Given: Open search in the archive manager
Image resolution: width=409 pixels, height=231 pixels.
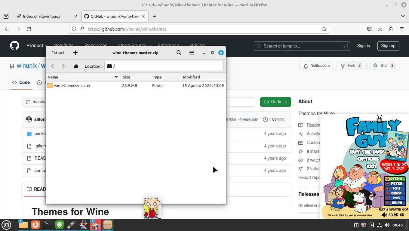Looking at the screenshot, I should click(179, 53).
